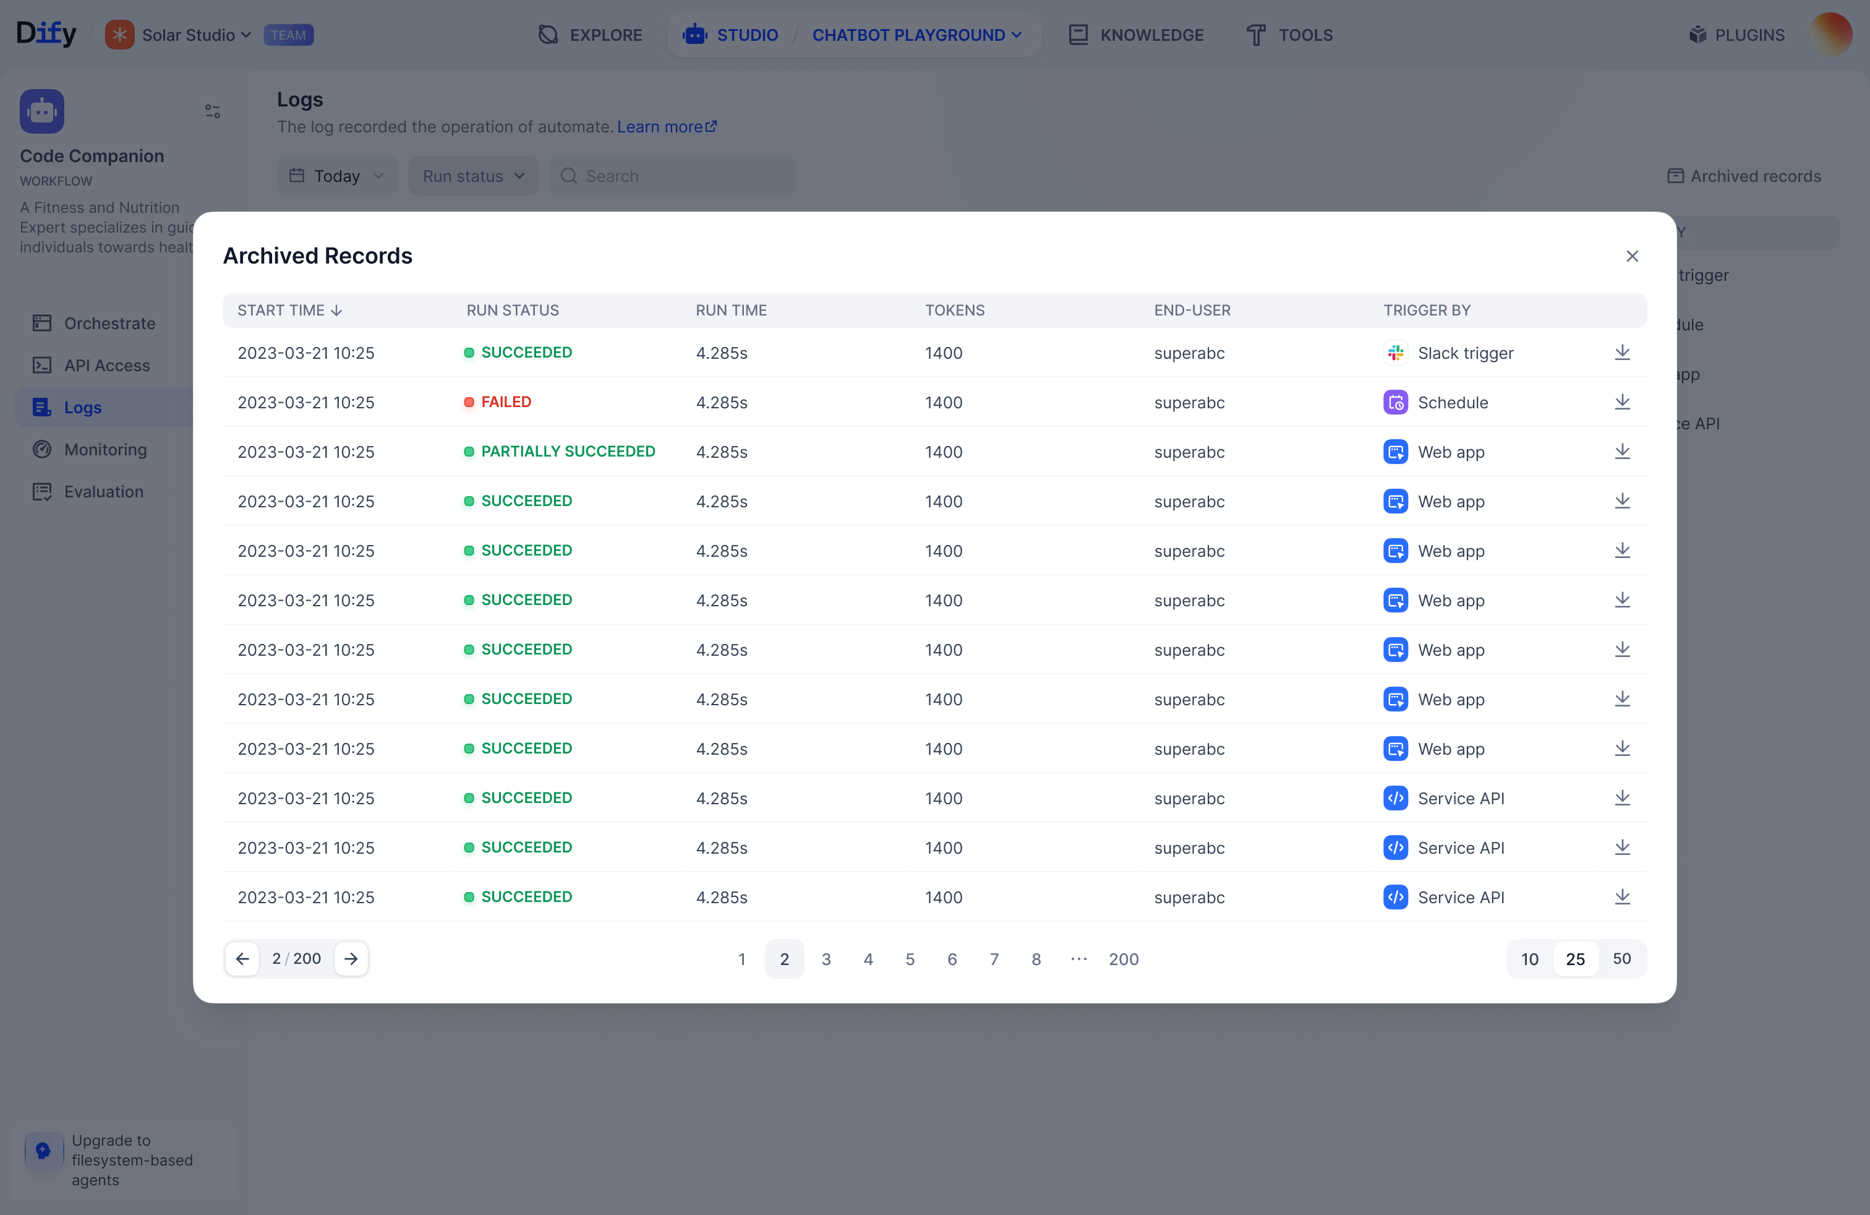
Task: Download the last Service API record
Action: [x=1621, y=896]
